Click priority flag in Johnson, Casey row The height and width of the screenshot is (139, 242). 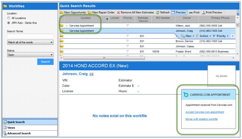[x=127, y=46]
